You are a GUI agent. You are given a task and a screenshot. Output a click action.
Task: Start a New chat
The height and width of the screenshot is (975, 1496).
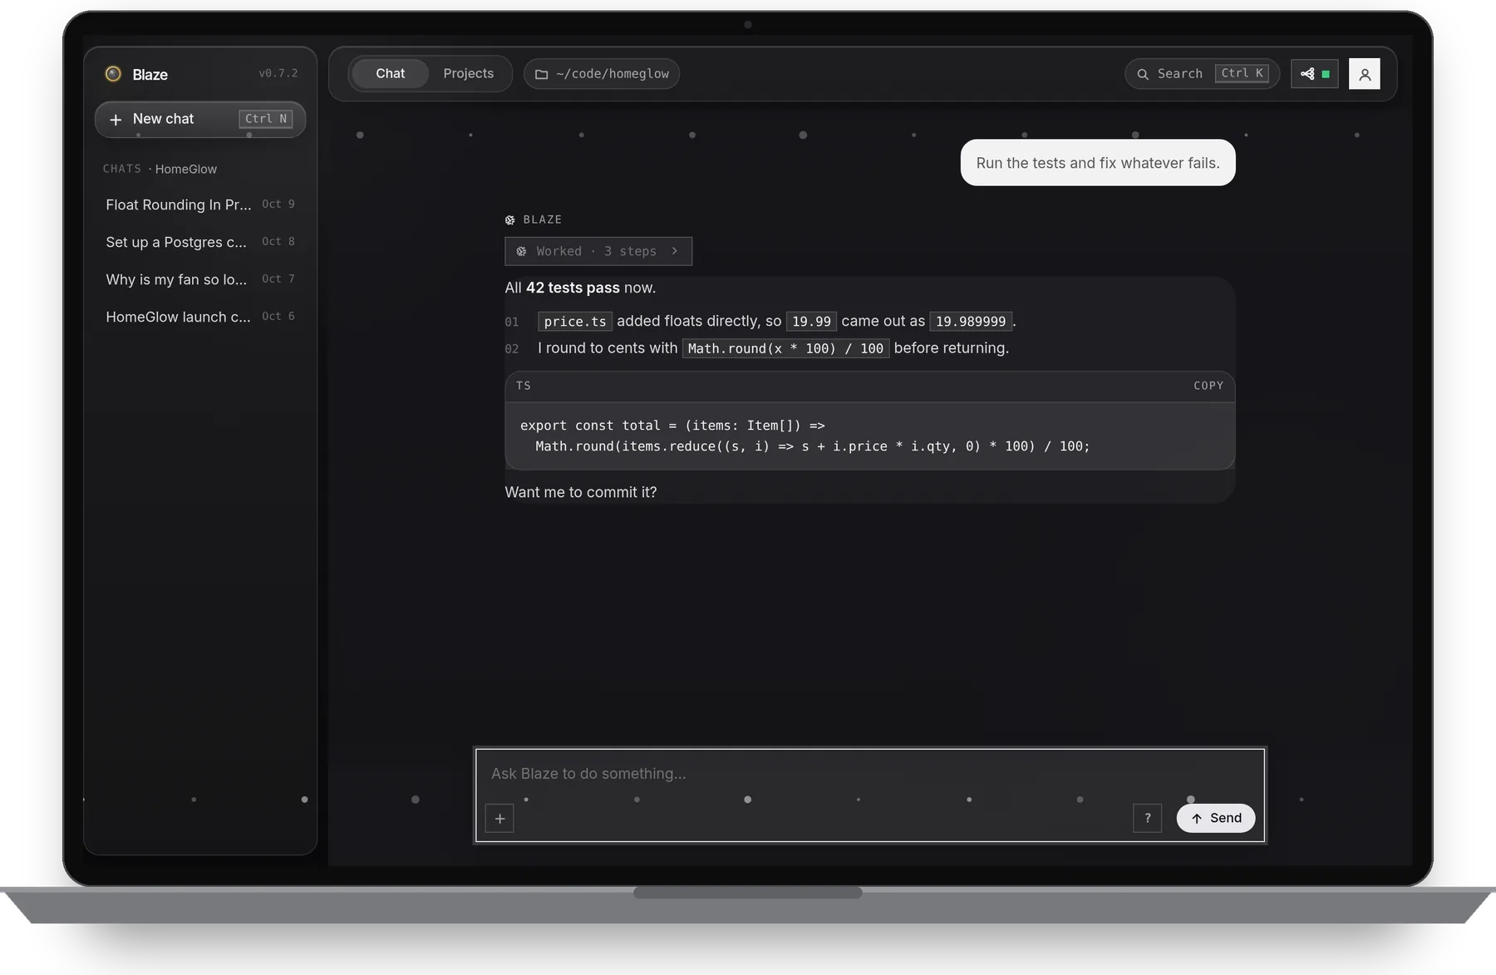pyautogui.click(x=200, y=119)
